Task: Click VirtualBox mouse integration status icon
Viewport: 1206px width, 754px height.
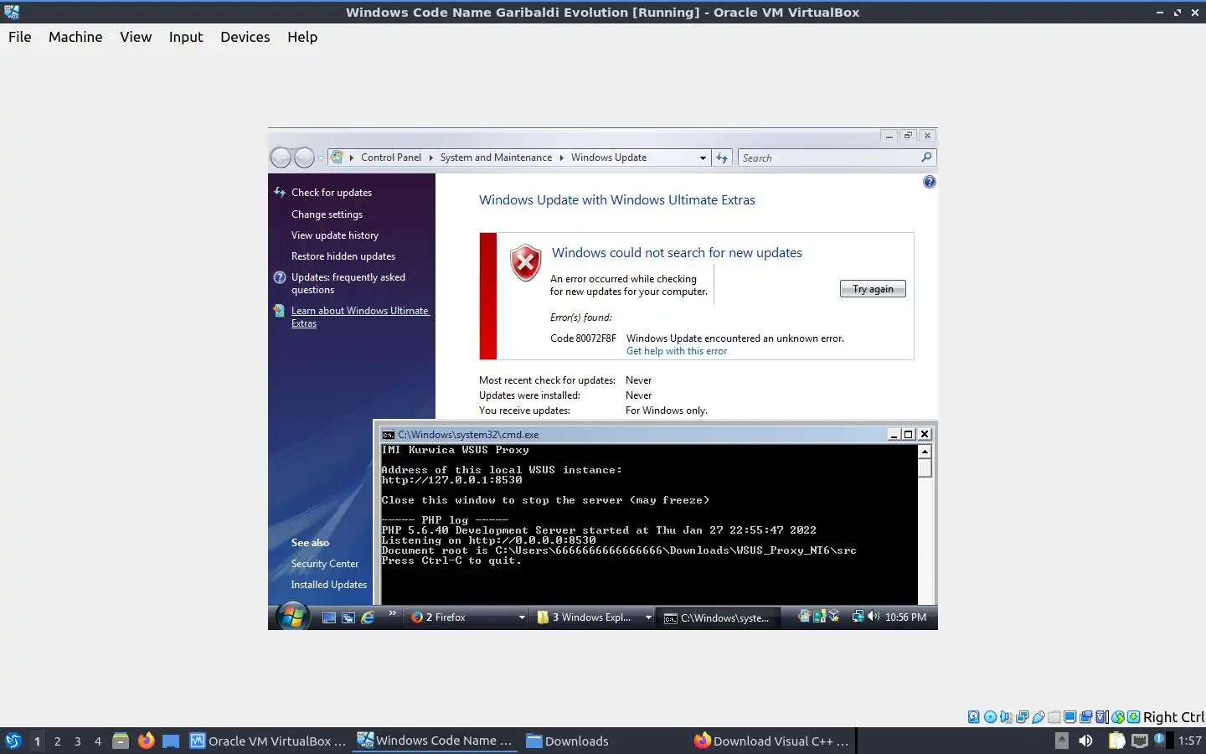Action: click(x=1117, y=717)
